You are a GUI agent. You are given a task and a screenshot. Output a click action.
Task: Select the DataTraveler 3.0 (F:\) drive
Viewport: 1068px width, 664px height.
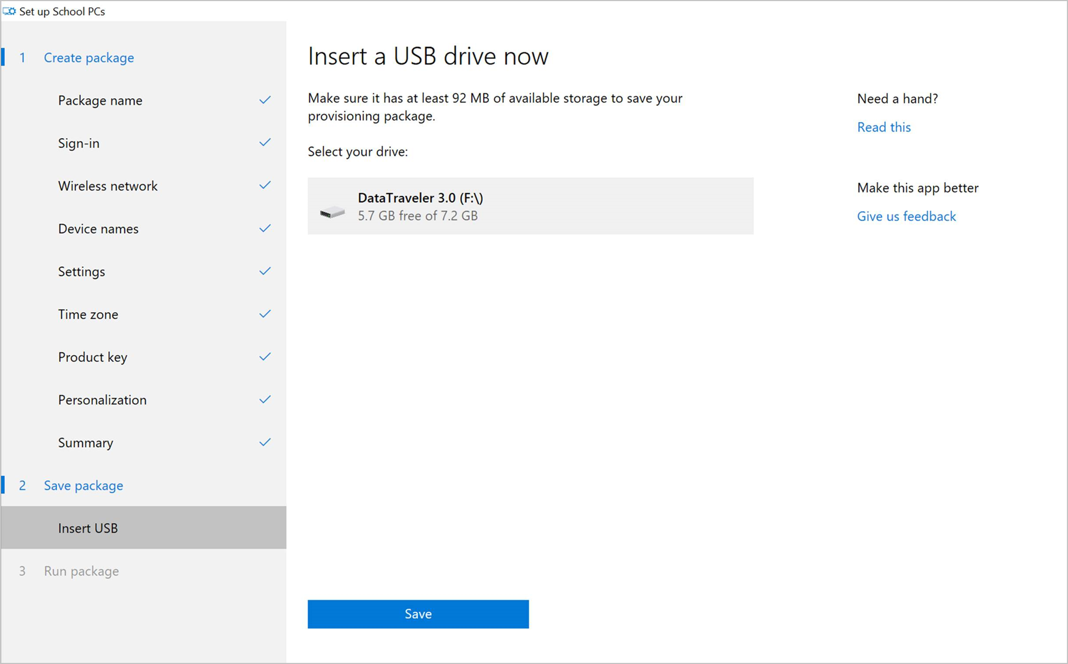pos(530,206)
